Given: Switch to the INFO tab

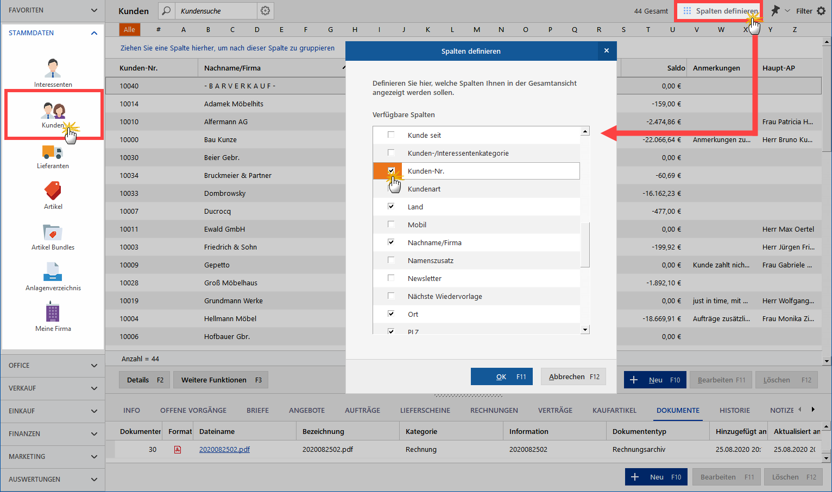Looking at the screenshot, I should click(x=131, y=411).
